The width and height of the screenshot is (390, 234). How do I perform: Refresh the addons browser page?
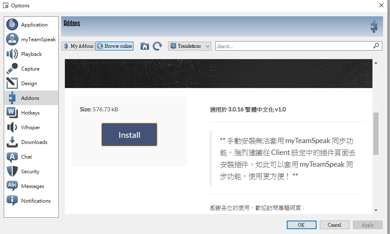pos(157,46)
